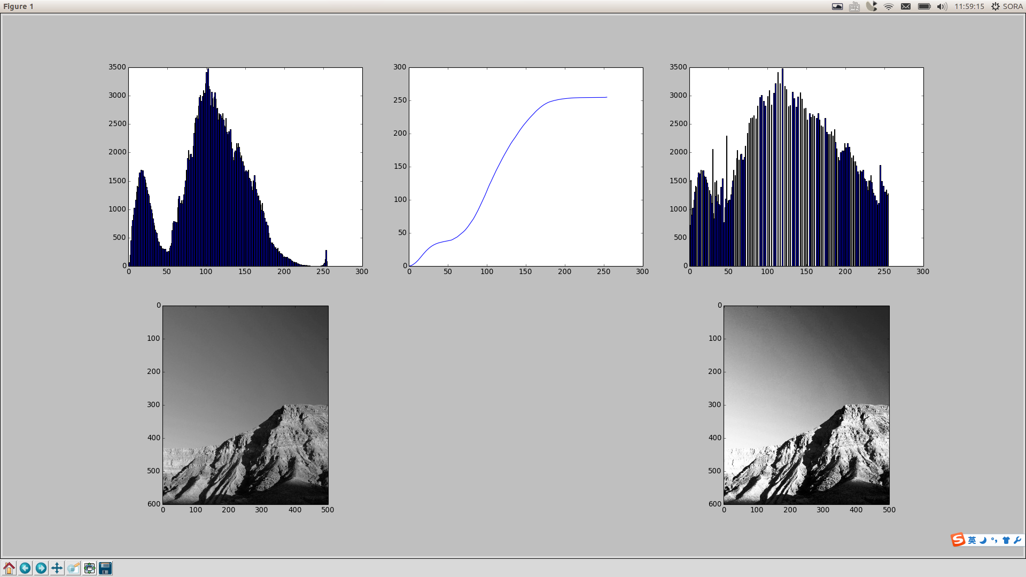Click the equalized mountain image plot

806,404
